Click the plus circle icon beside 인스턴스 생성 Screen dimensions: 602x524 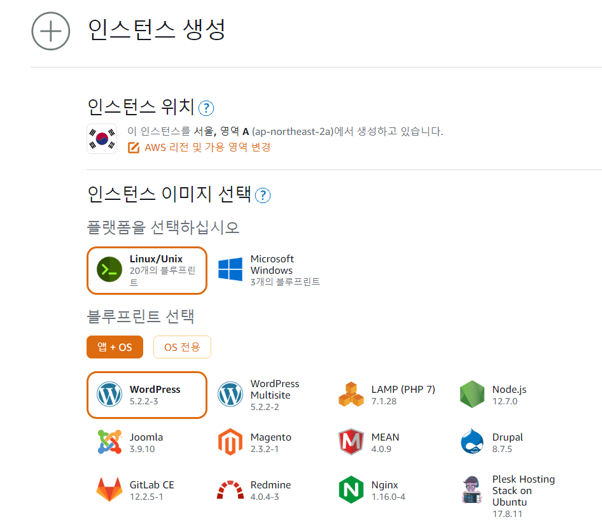click(x=51, y=31)
